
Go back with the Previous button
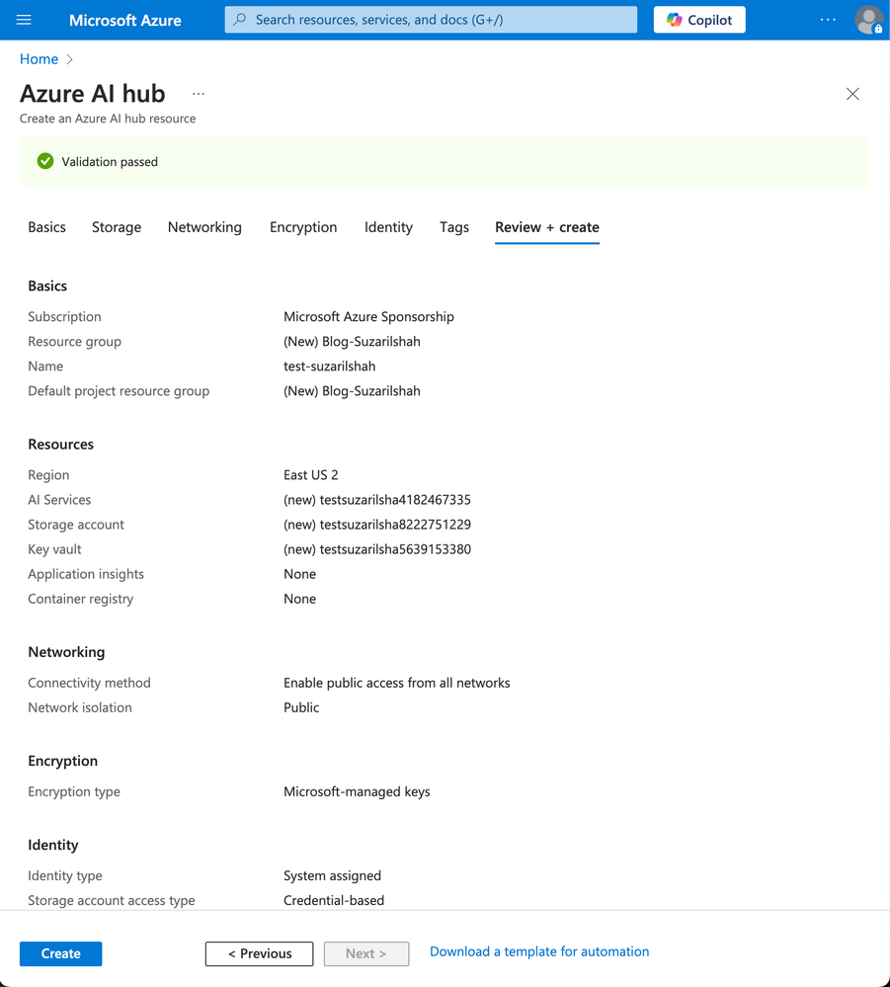tap(260, 953)
